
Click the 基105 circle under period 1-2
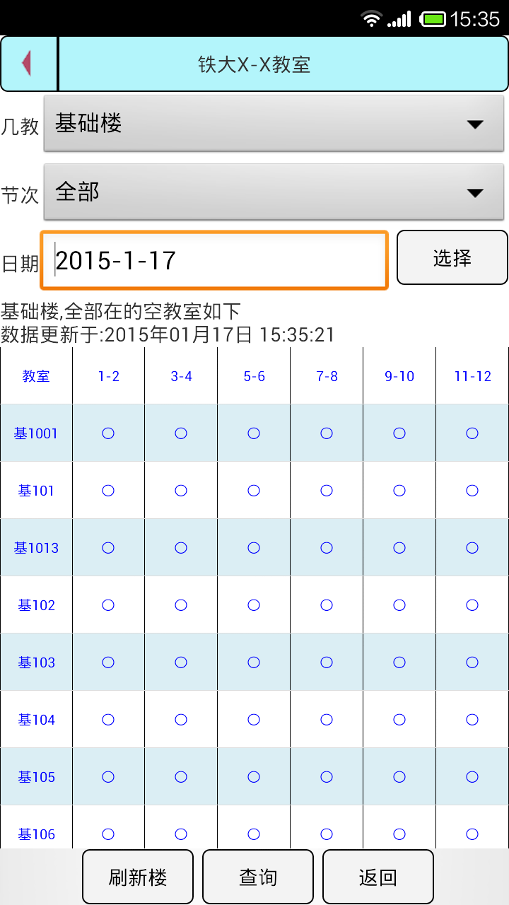tap(108, 777)
